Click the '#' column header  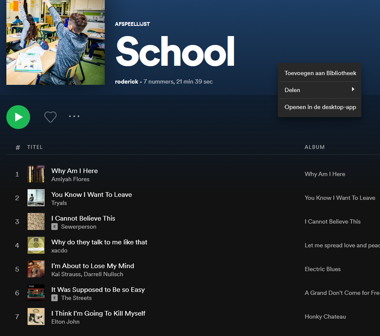18,147
